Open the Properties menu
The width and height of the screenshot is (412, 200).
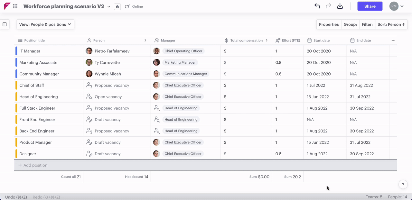(x=329, y=24)
